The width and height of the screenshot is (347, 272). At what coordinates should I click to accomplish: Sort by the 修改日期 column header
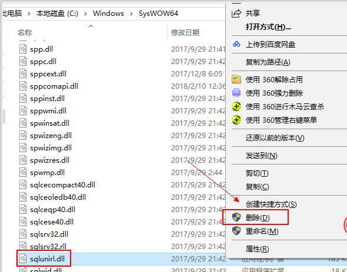[185, 33]
